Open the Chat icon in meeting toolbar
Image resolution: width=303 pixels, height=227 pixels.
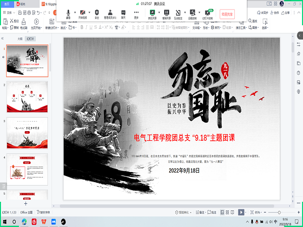click(123, 13)
